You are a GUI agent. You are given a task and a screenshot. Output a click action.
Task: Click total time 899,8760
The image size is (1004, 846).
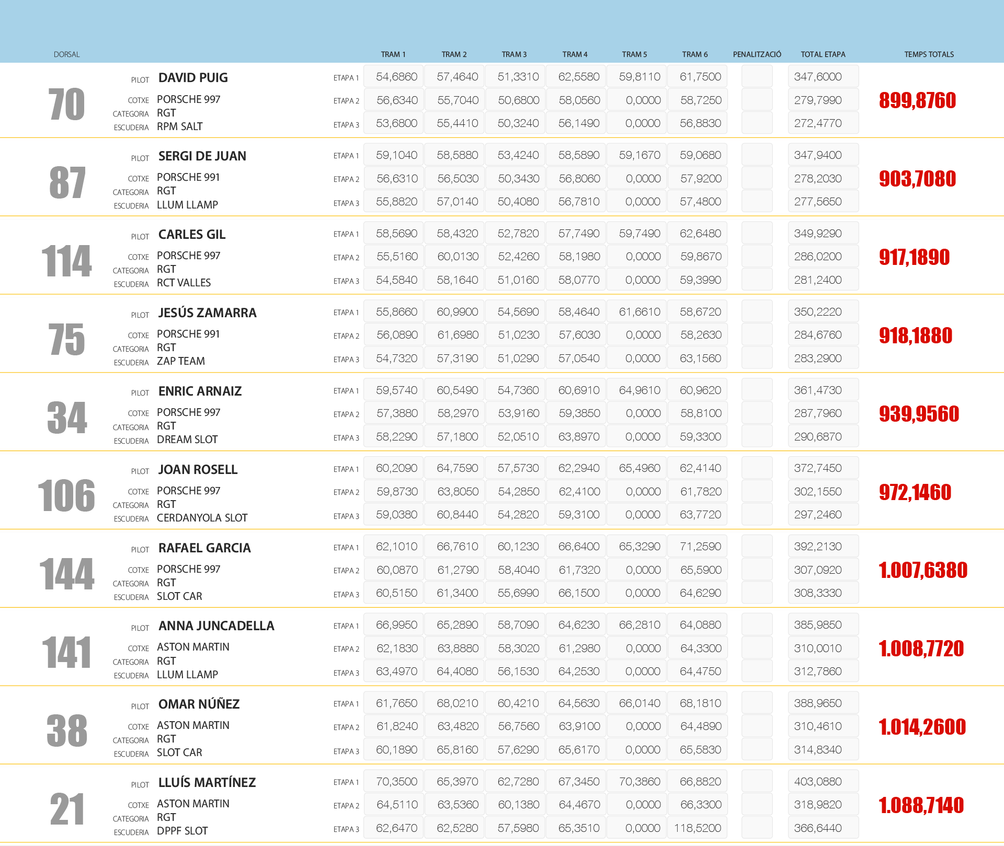point(917,100)
